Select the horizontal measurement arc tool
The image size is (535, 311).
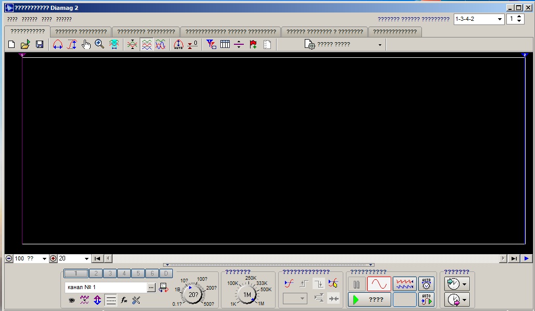click(58, 44)
